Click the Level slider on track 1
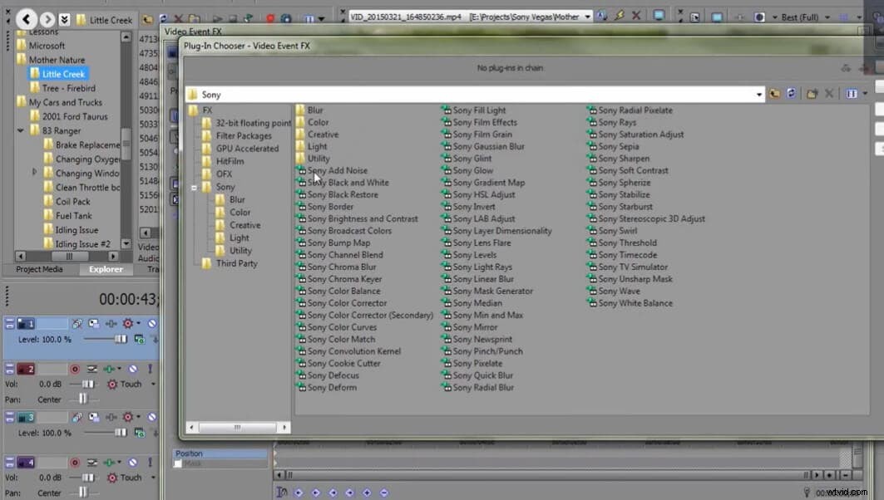This screenshot has height=500, width=884. [119, 339]
